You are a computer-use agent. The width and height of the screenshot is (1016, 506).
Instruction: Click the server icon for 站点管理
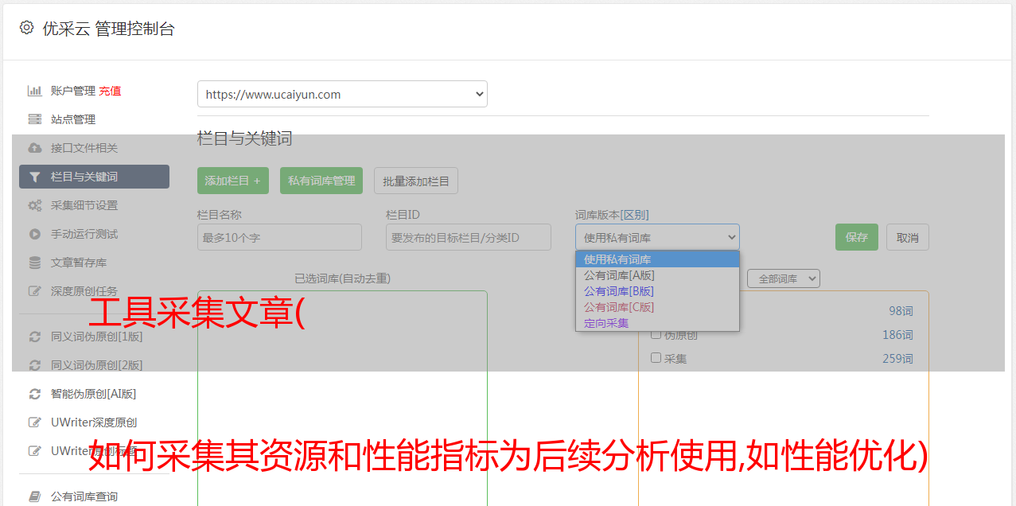pyautogui.click(x=34, y=119)
